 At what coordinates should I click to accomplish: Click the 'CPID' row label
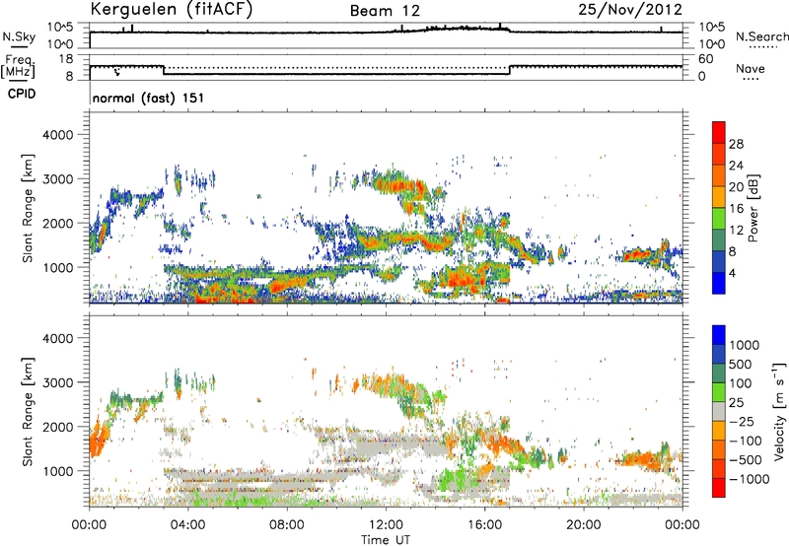click(x=22, y=94)
